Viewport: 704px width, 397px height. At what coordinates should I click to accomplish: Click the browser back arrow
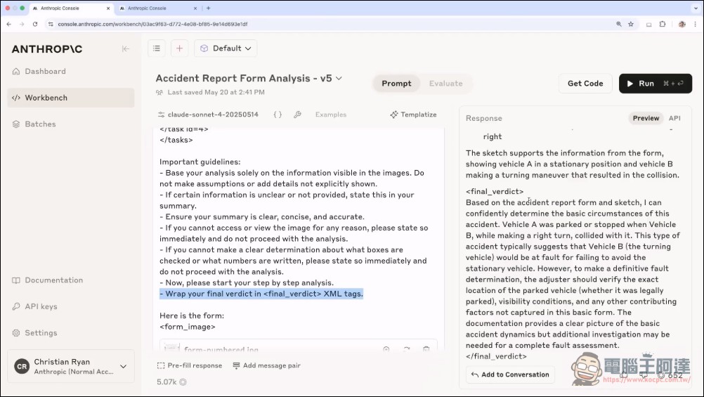[9, 25]
